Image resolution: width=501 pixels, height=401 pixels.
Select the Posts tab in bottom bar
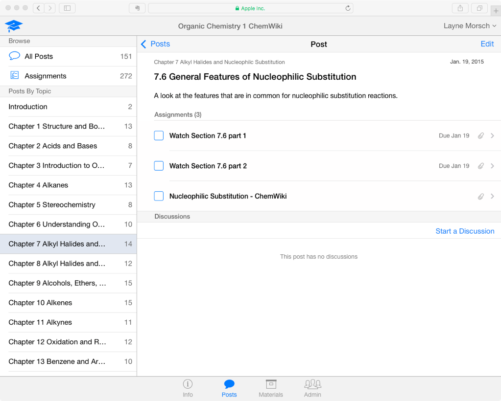point(229,388)
